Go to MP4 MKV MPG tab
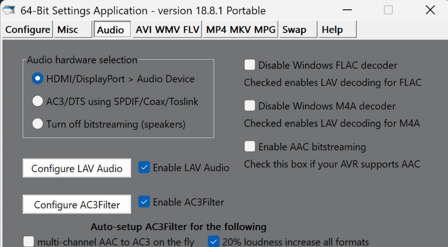 (241, 30)
